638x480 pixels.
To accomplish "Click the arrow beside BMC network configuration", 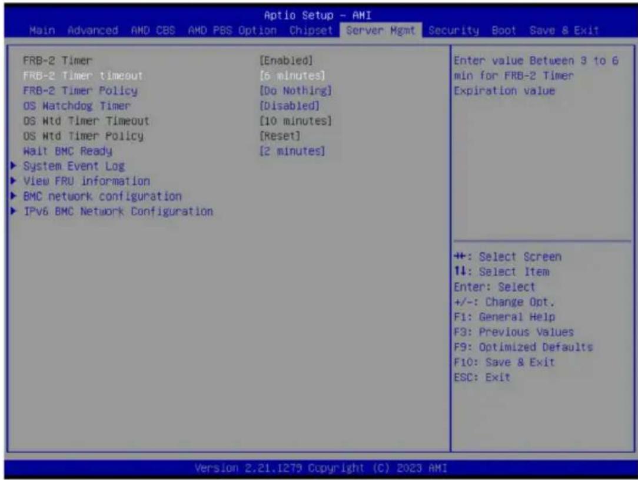I will [x=14, y=196].
